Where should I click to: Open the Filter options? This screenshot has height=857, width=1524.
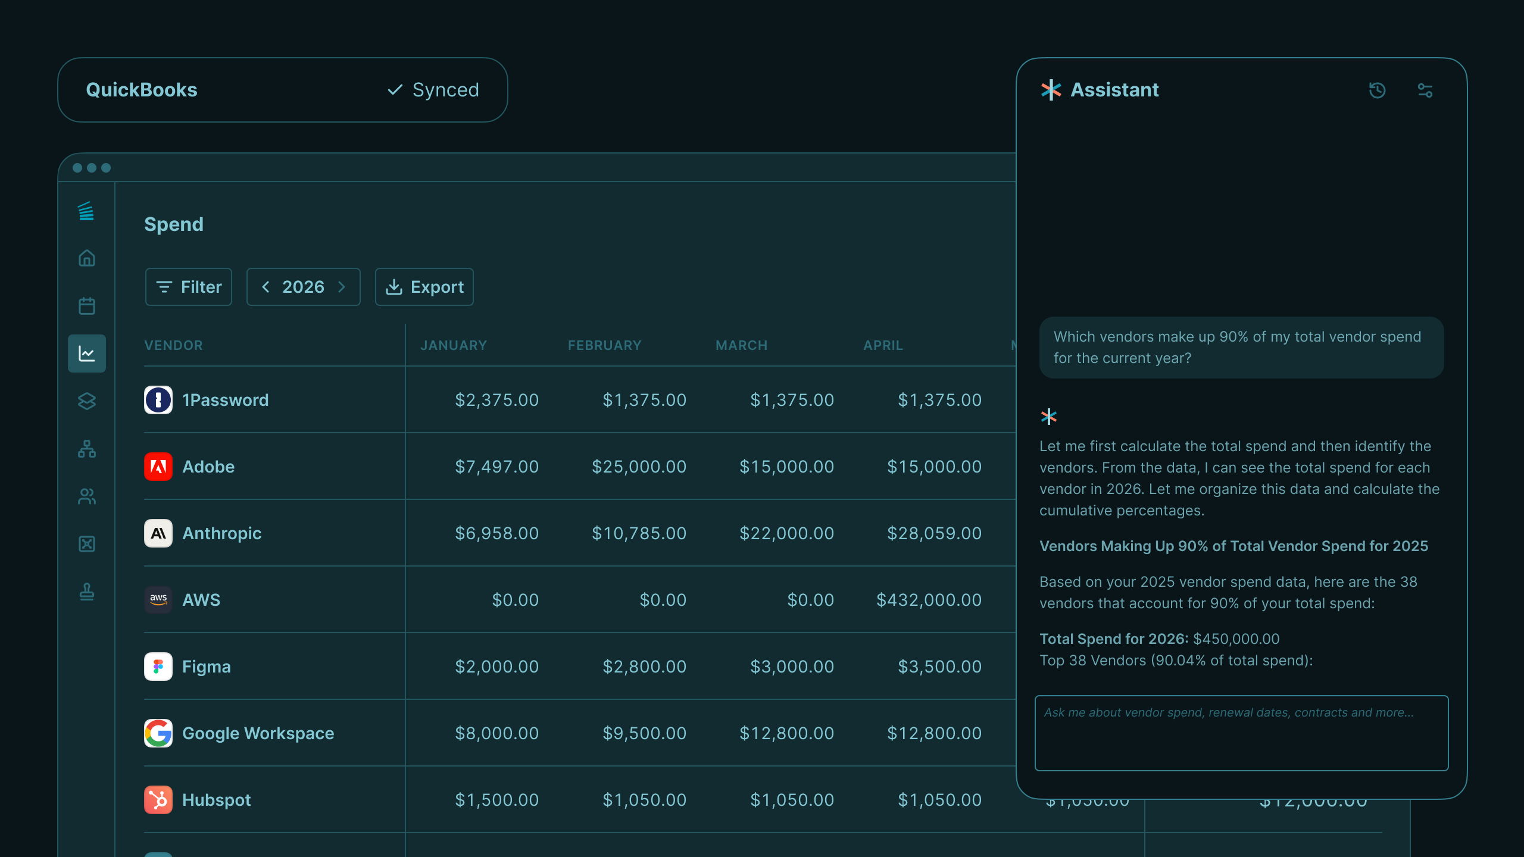(x=189, y=287)
